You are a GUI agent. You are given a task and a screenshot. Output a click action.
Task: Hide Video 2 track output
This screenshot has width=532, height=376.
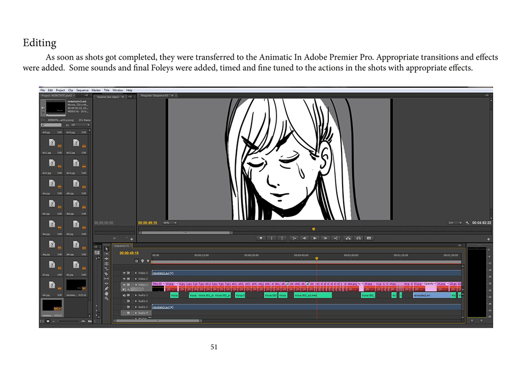click(x=124, y=279)
